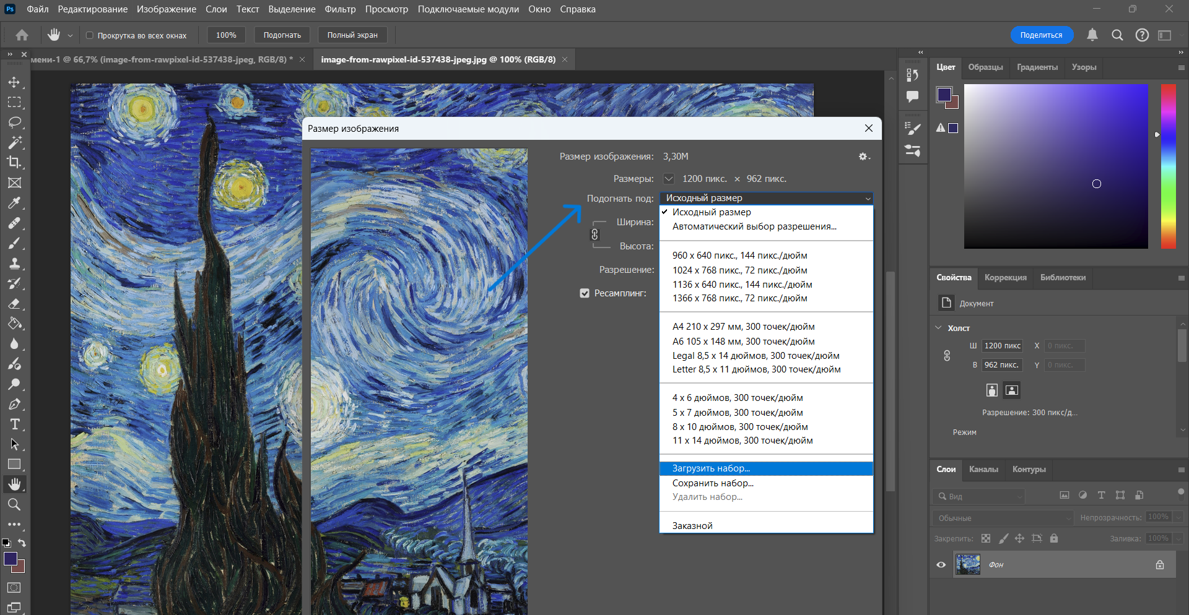Switch to the Градиенты tab
This screenshot has height=615, width=1189.
[x=1037, y=67]
